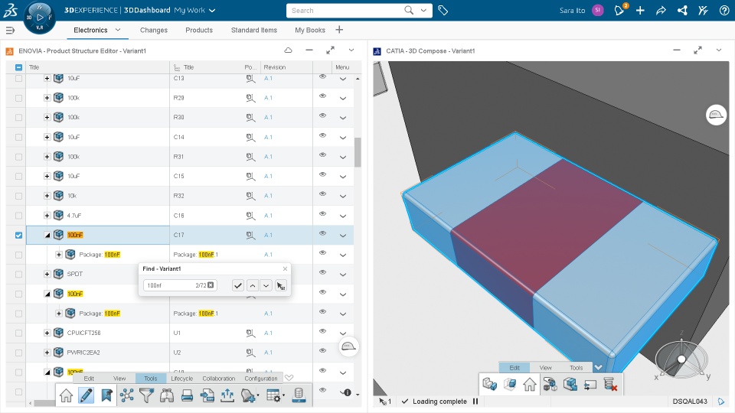Expand the PWRIC2EA2 tree node
Screen dimensions: 735x413
click(47, 352)
